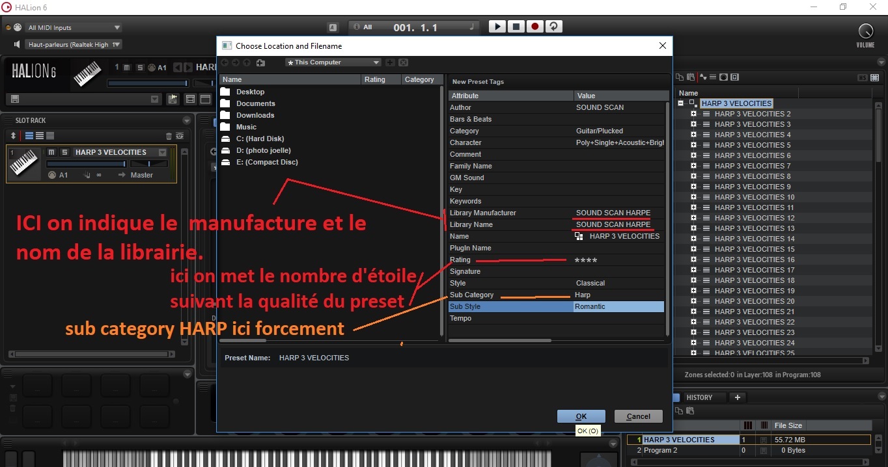Click the OK button to confirm preset save
888x467 pixels.
[580, 416]
